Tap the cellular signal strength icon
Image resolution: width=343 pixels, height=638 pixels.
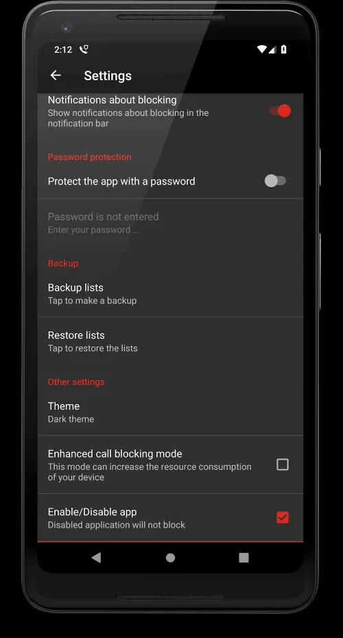point(272,49)
